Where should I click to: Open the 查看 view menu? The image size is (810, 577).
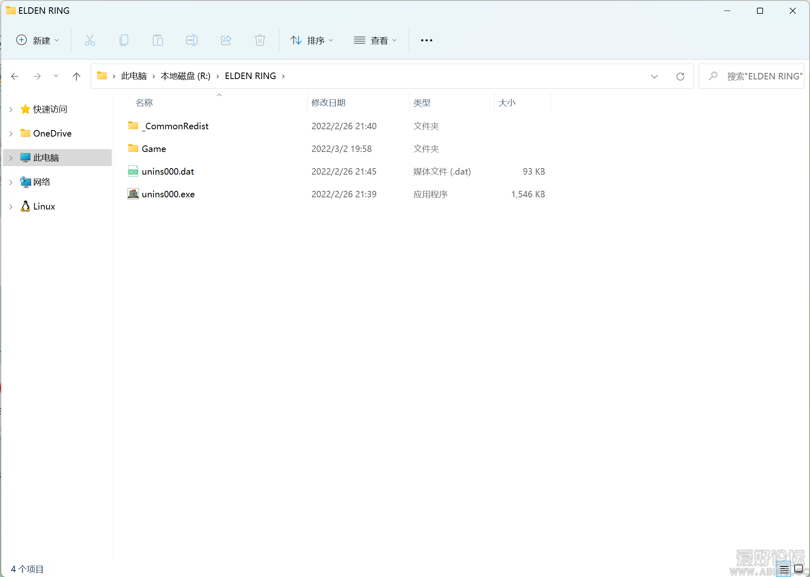pyautogui.click(x=375, y=40)
